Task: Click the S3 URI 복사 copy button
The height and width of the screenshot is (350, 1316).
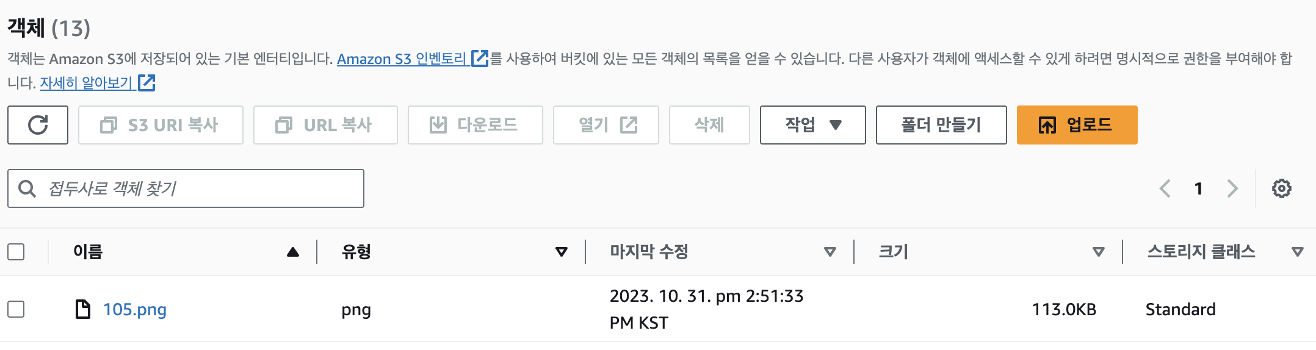Action: [161, 125]
